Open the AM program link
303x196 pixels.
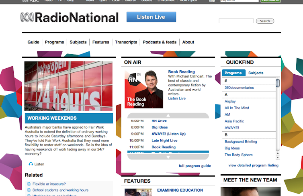(227, 114)
